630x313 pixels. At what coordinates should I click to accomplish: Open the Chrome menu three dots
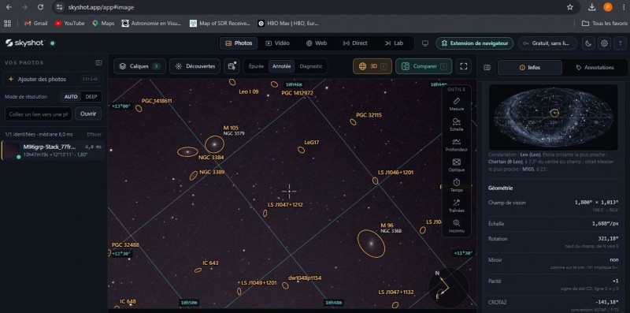623,7
